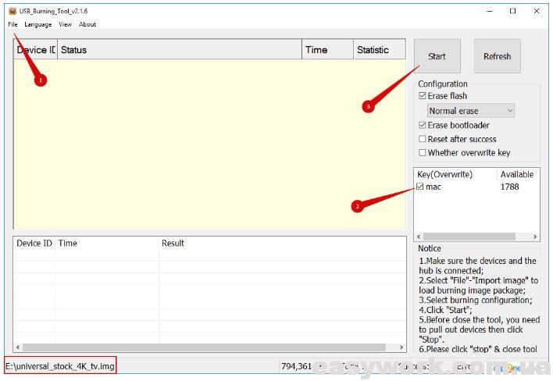553x381 pixels.
Task: Click the Refresh button
Action: 497,56
